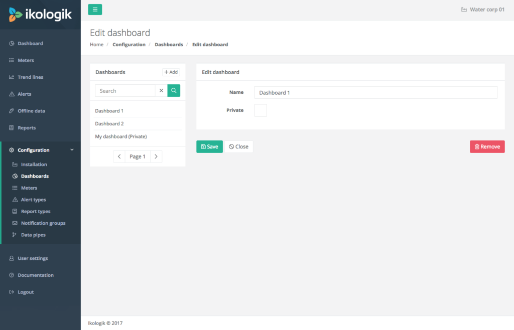Image resolution: width=514 pixels, height=330 pixels.
Task: Remove the dashboard with red button
Action: tap(487, 146)
